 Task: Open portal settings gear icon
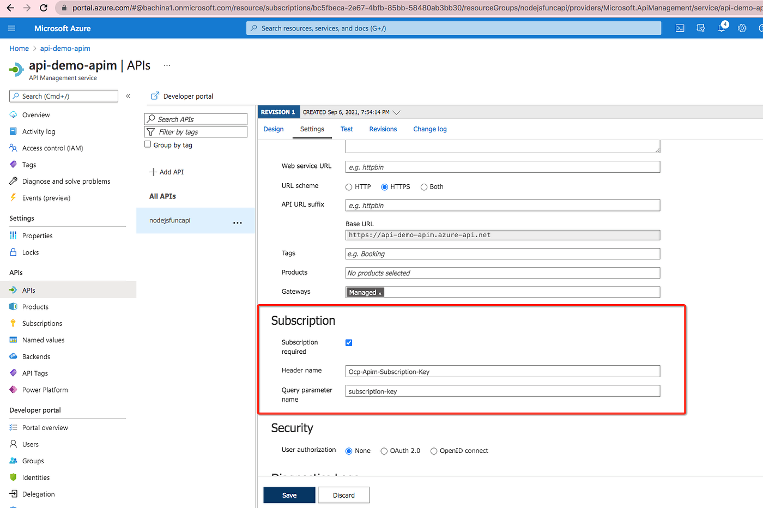(x=742, y=28)
